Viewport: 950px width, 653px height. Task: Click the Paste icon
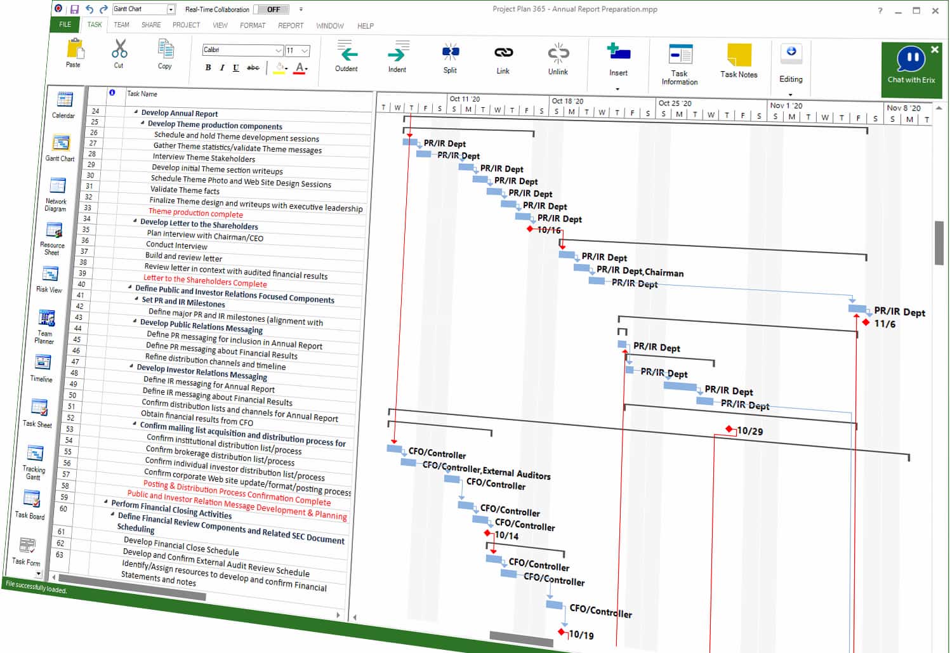[74, 49]
